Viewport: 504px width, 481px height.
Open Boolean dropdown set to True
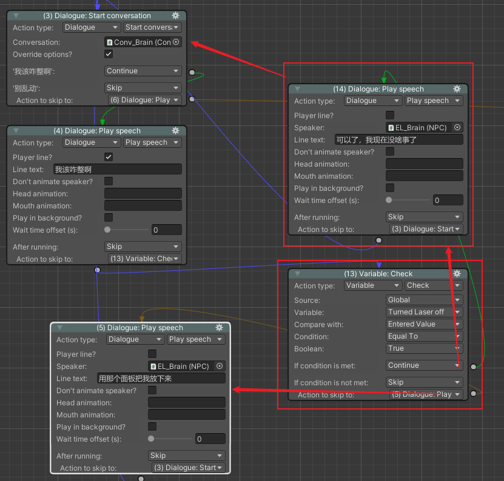tap(425, 348)
